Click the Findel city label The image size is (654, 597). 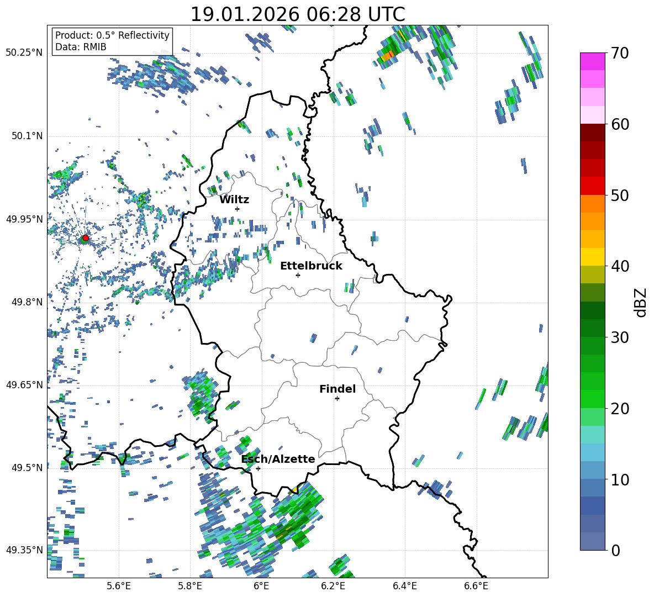click(x=337, y=389)
